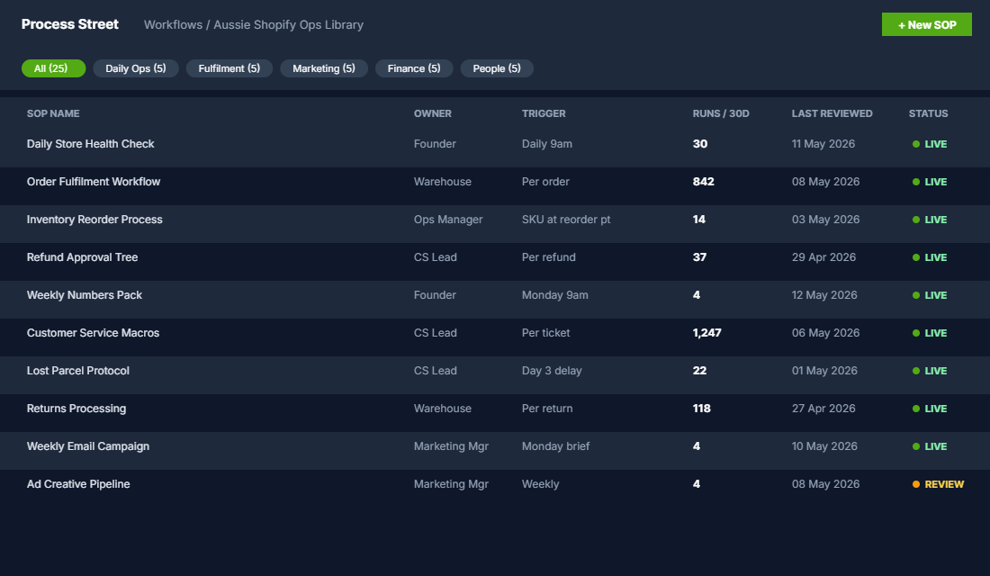Click the 29 Apr 2026 review date

tap(823, 257)
